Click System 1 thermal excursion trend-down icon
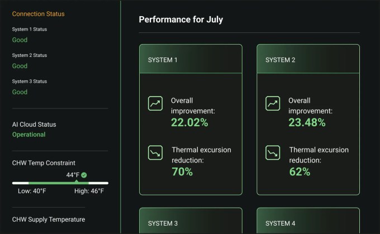Screen dimensions: 380x234 pos(155,152)
